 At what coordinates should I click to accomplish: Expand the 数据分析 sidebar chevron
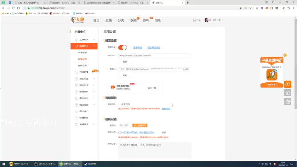pyautogui.click(x=94, y=92)
